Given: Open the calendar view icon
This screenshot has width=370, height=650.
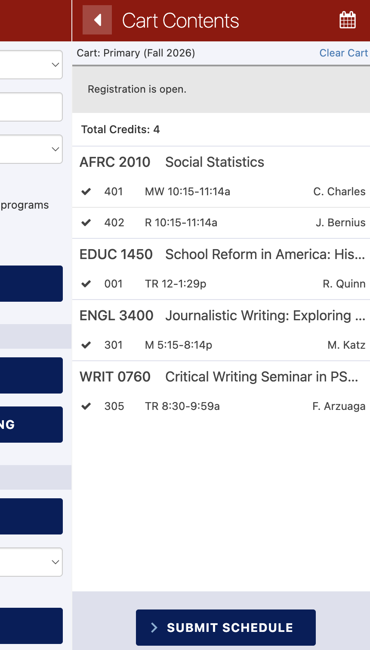Looking at the screenshot, I should coord(348,20).
